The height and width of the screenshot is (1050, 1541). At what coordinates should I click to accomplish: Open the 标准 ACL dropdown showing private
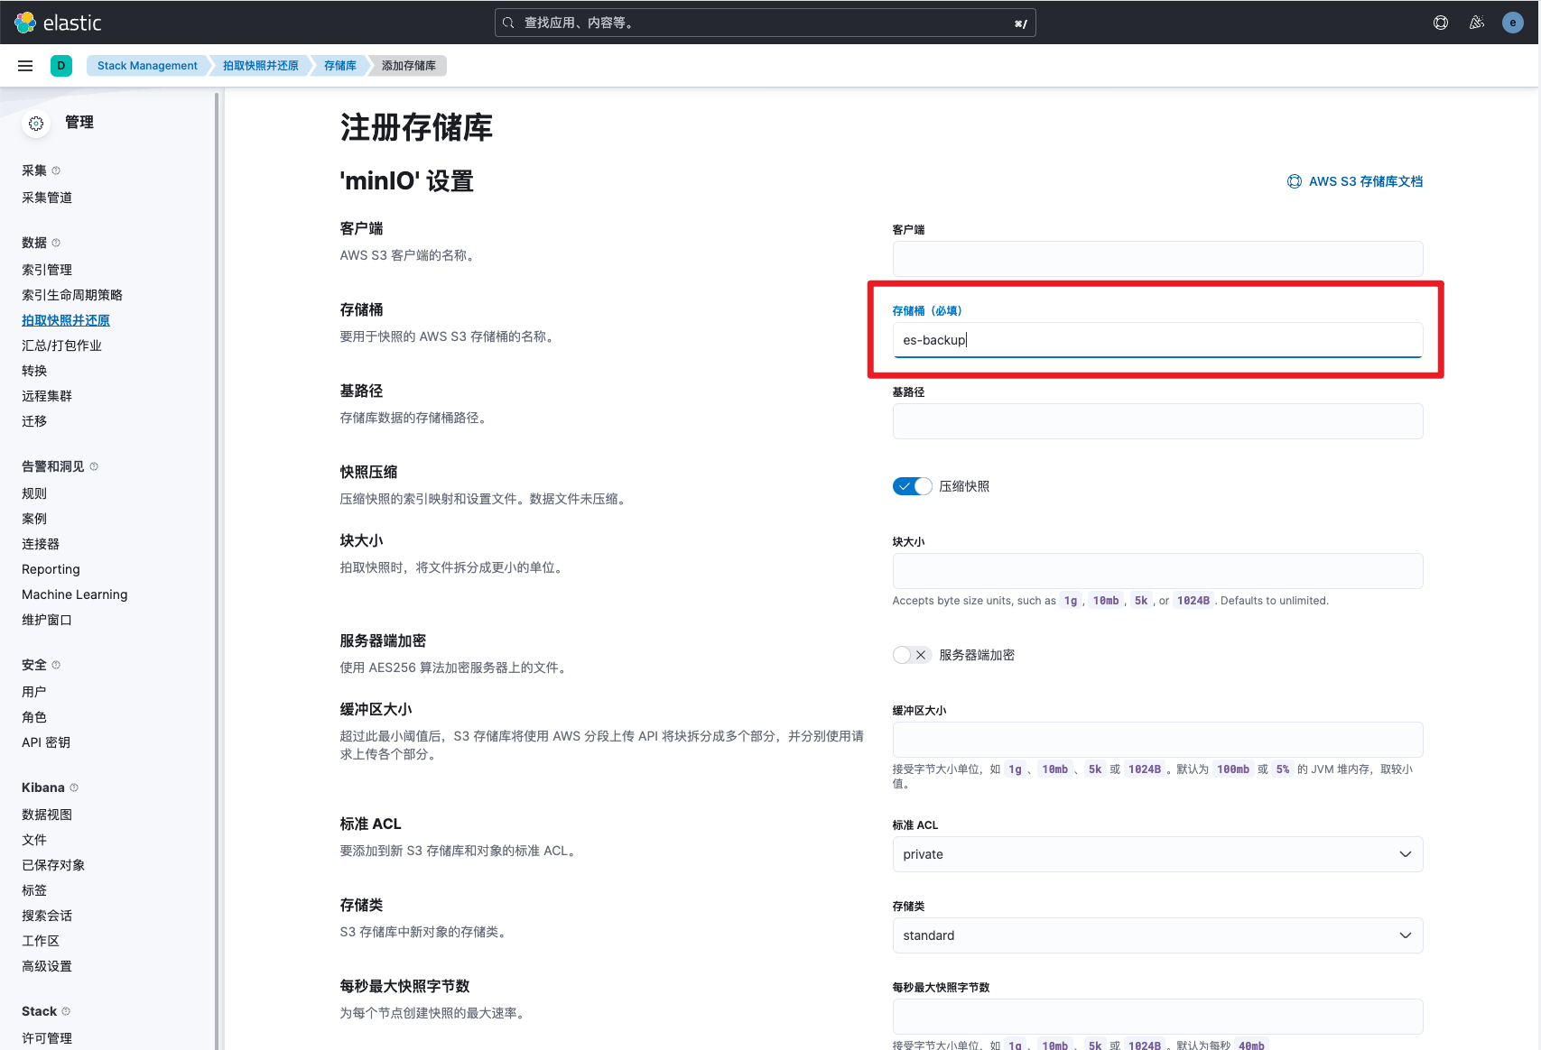point(1157,854)
